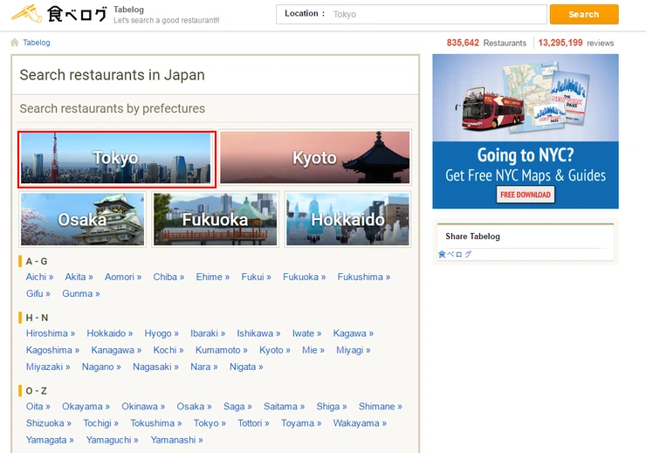Open the Tokushima prefecture link
Screen dimensions: 646x453
(155, 423)
